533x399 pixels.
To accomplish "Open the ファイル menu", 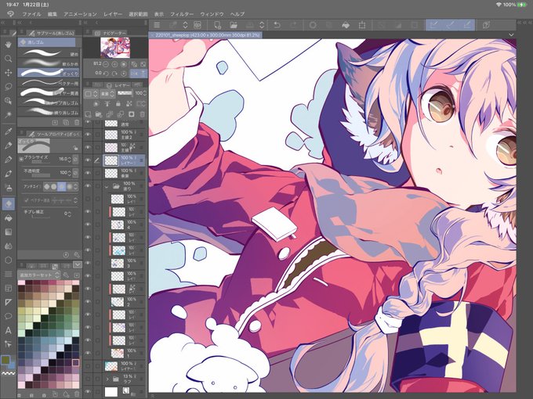I will click(x=31, y=14).
